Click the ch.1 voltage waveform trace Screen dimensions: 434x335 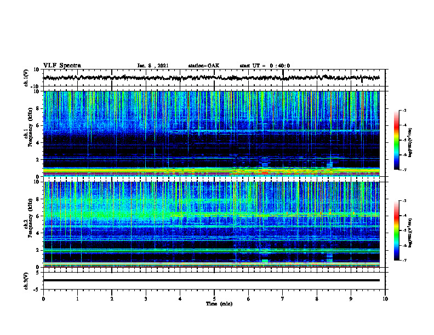point(212,78)
